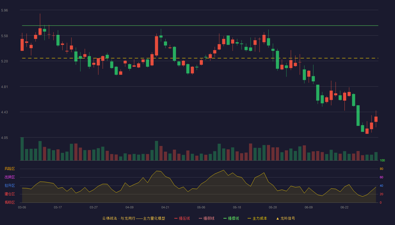Click the 4.43 price axis label
This screenshot has height=225, width=395.
pyautogui.click(x=5, y=112)
